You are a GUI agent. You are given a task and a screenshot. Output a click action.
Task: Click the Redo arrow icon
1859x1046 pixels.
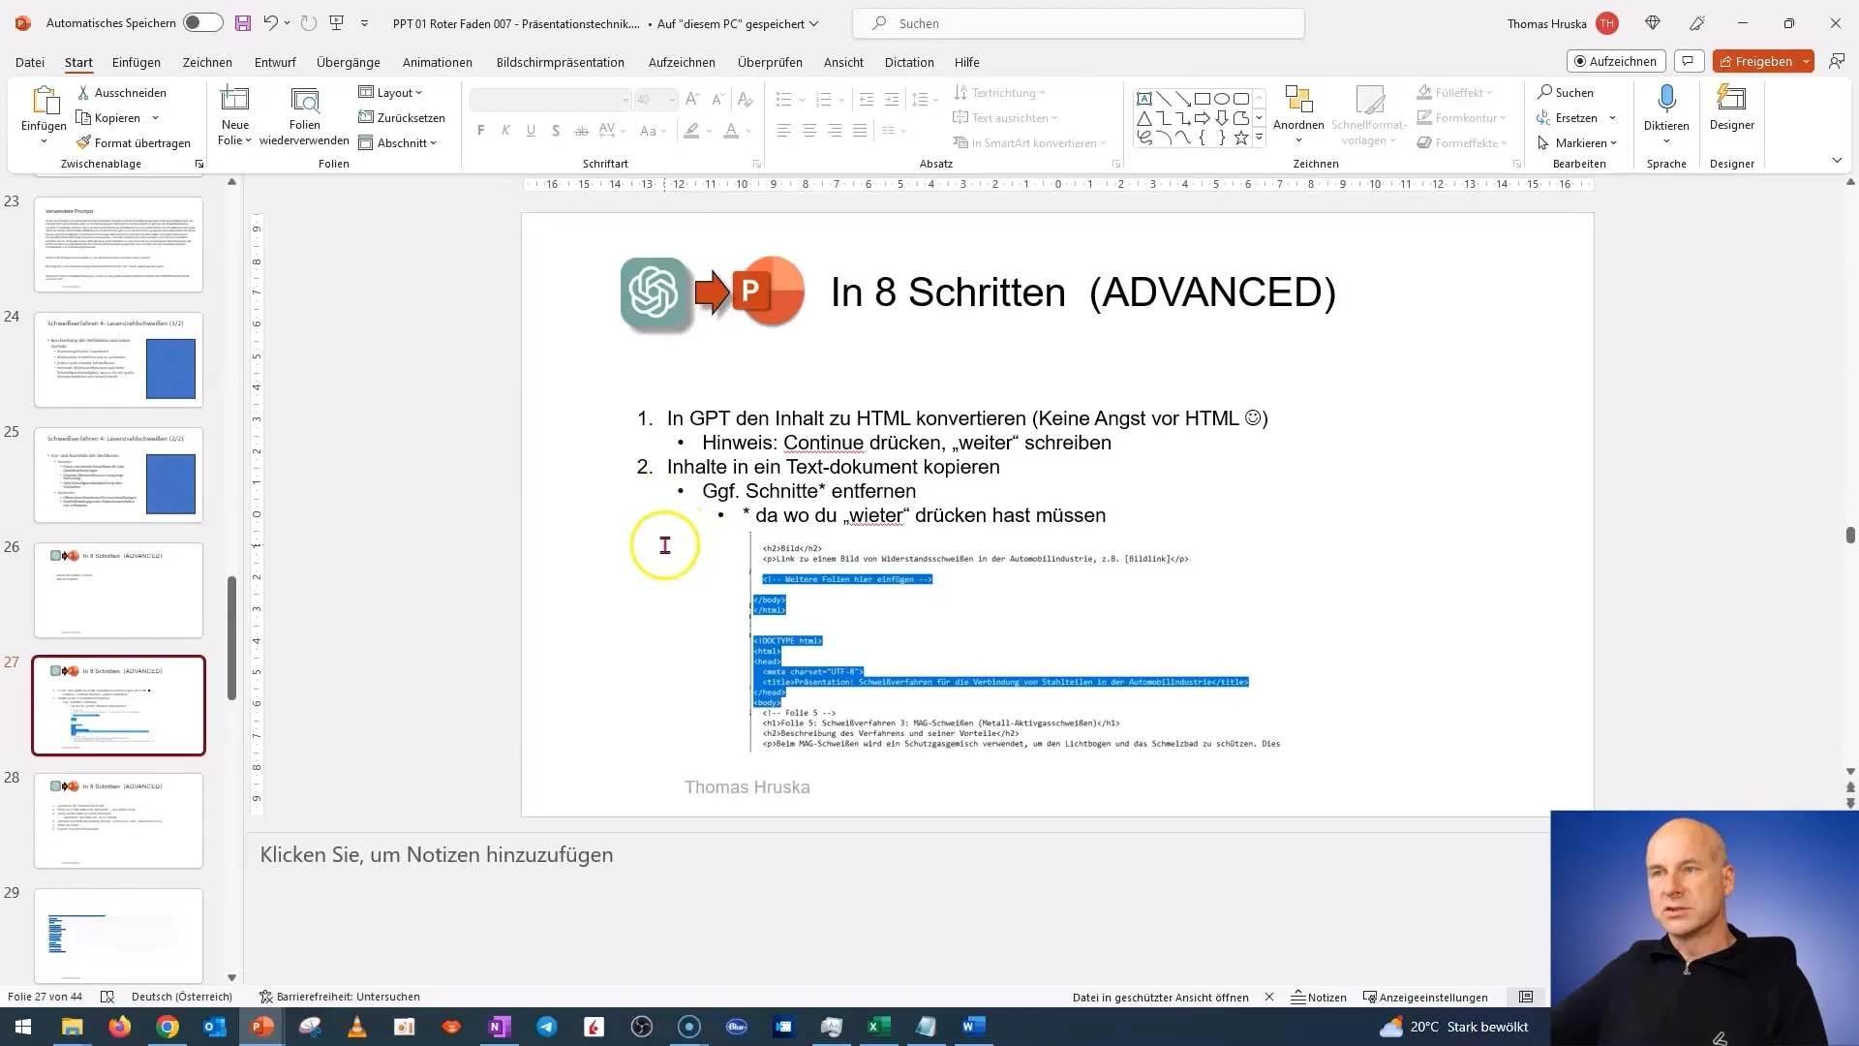[308, 22]
